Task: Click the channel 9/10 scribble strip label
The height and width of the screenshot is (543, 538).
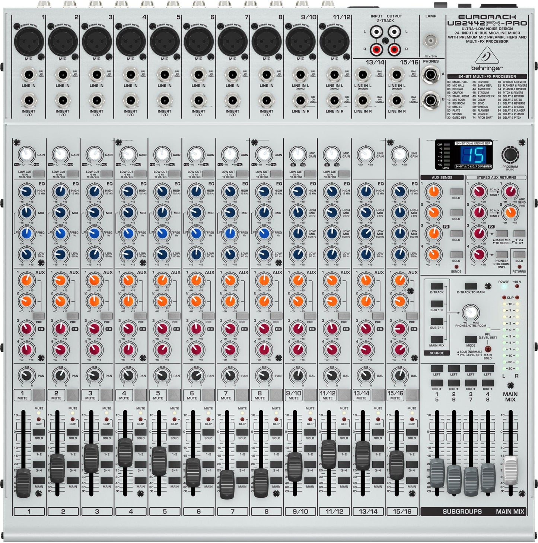Action: pyautogui.click(x=300, y=511)
